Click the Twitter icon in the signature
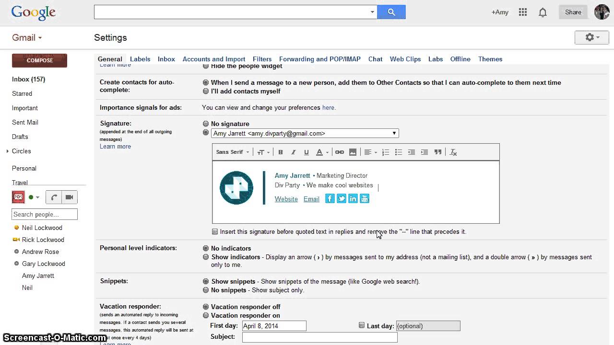The height and width of the screenshot is (345, 614). [x=342, y=198]
